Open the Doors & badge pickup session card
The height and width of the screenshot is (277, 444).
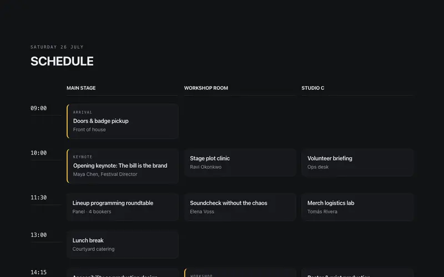[x=122, y=121]
